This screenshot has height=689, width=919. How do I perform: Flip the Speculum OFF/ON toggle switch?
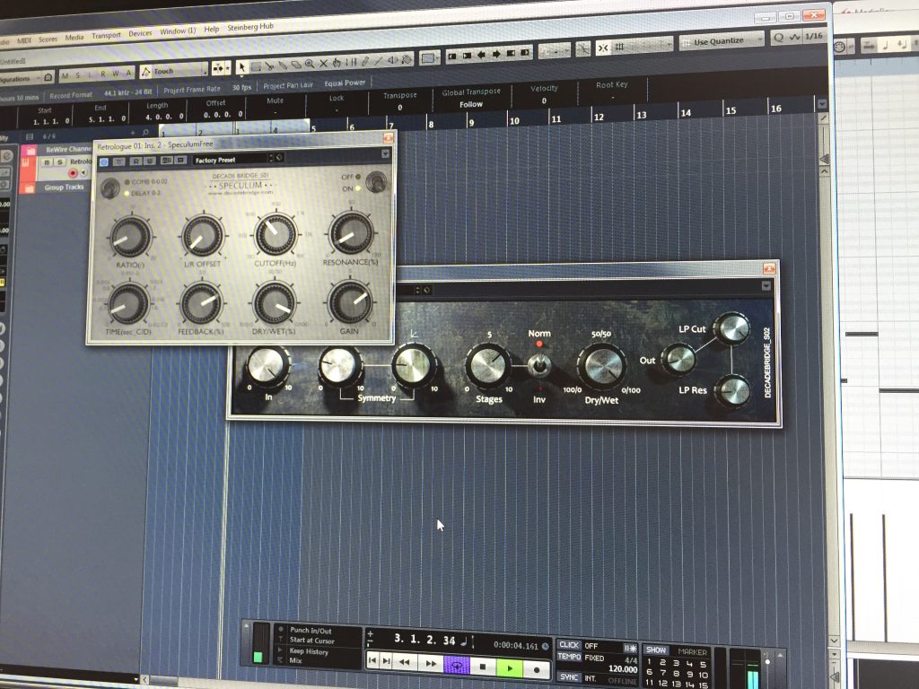click(376, 182)
